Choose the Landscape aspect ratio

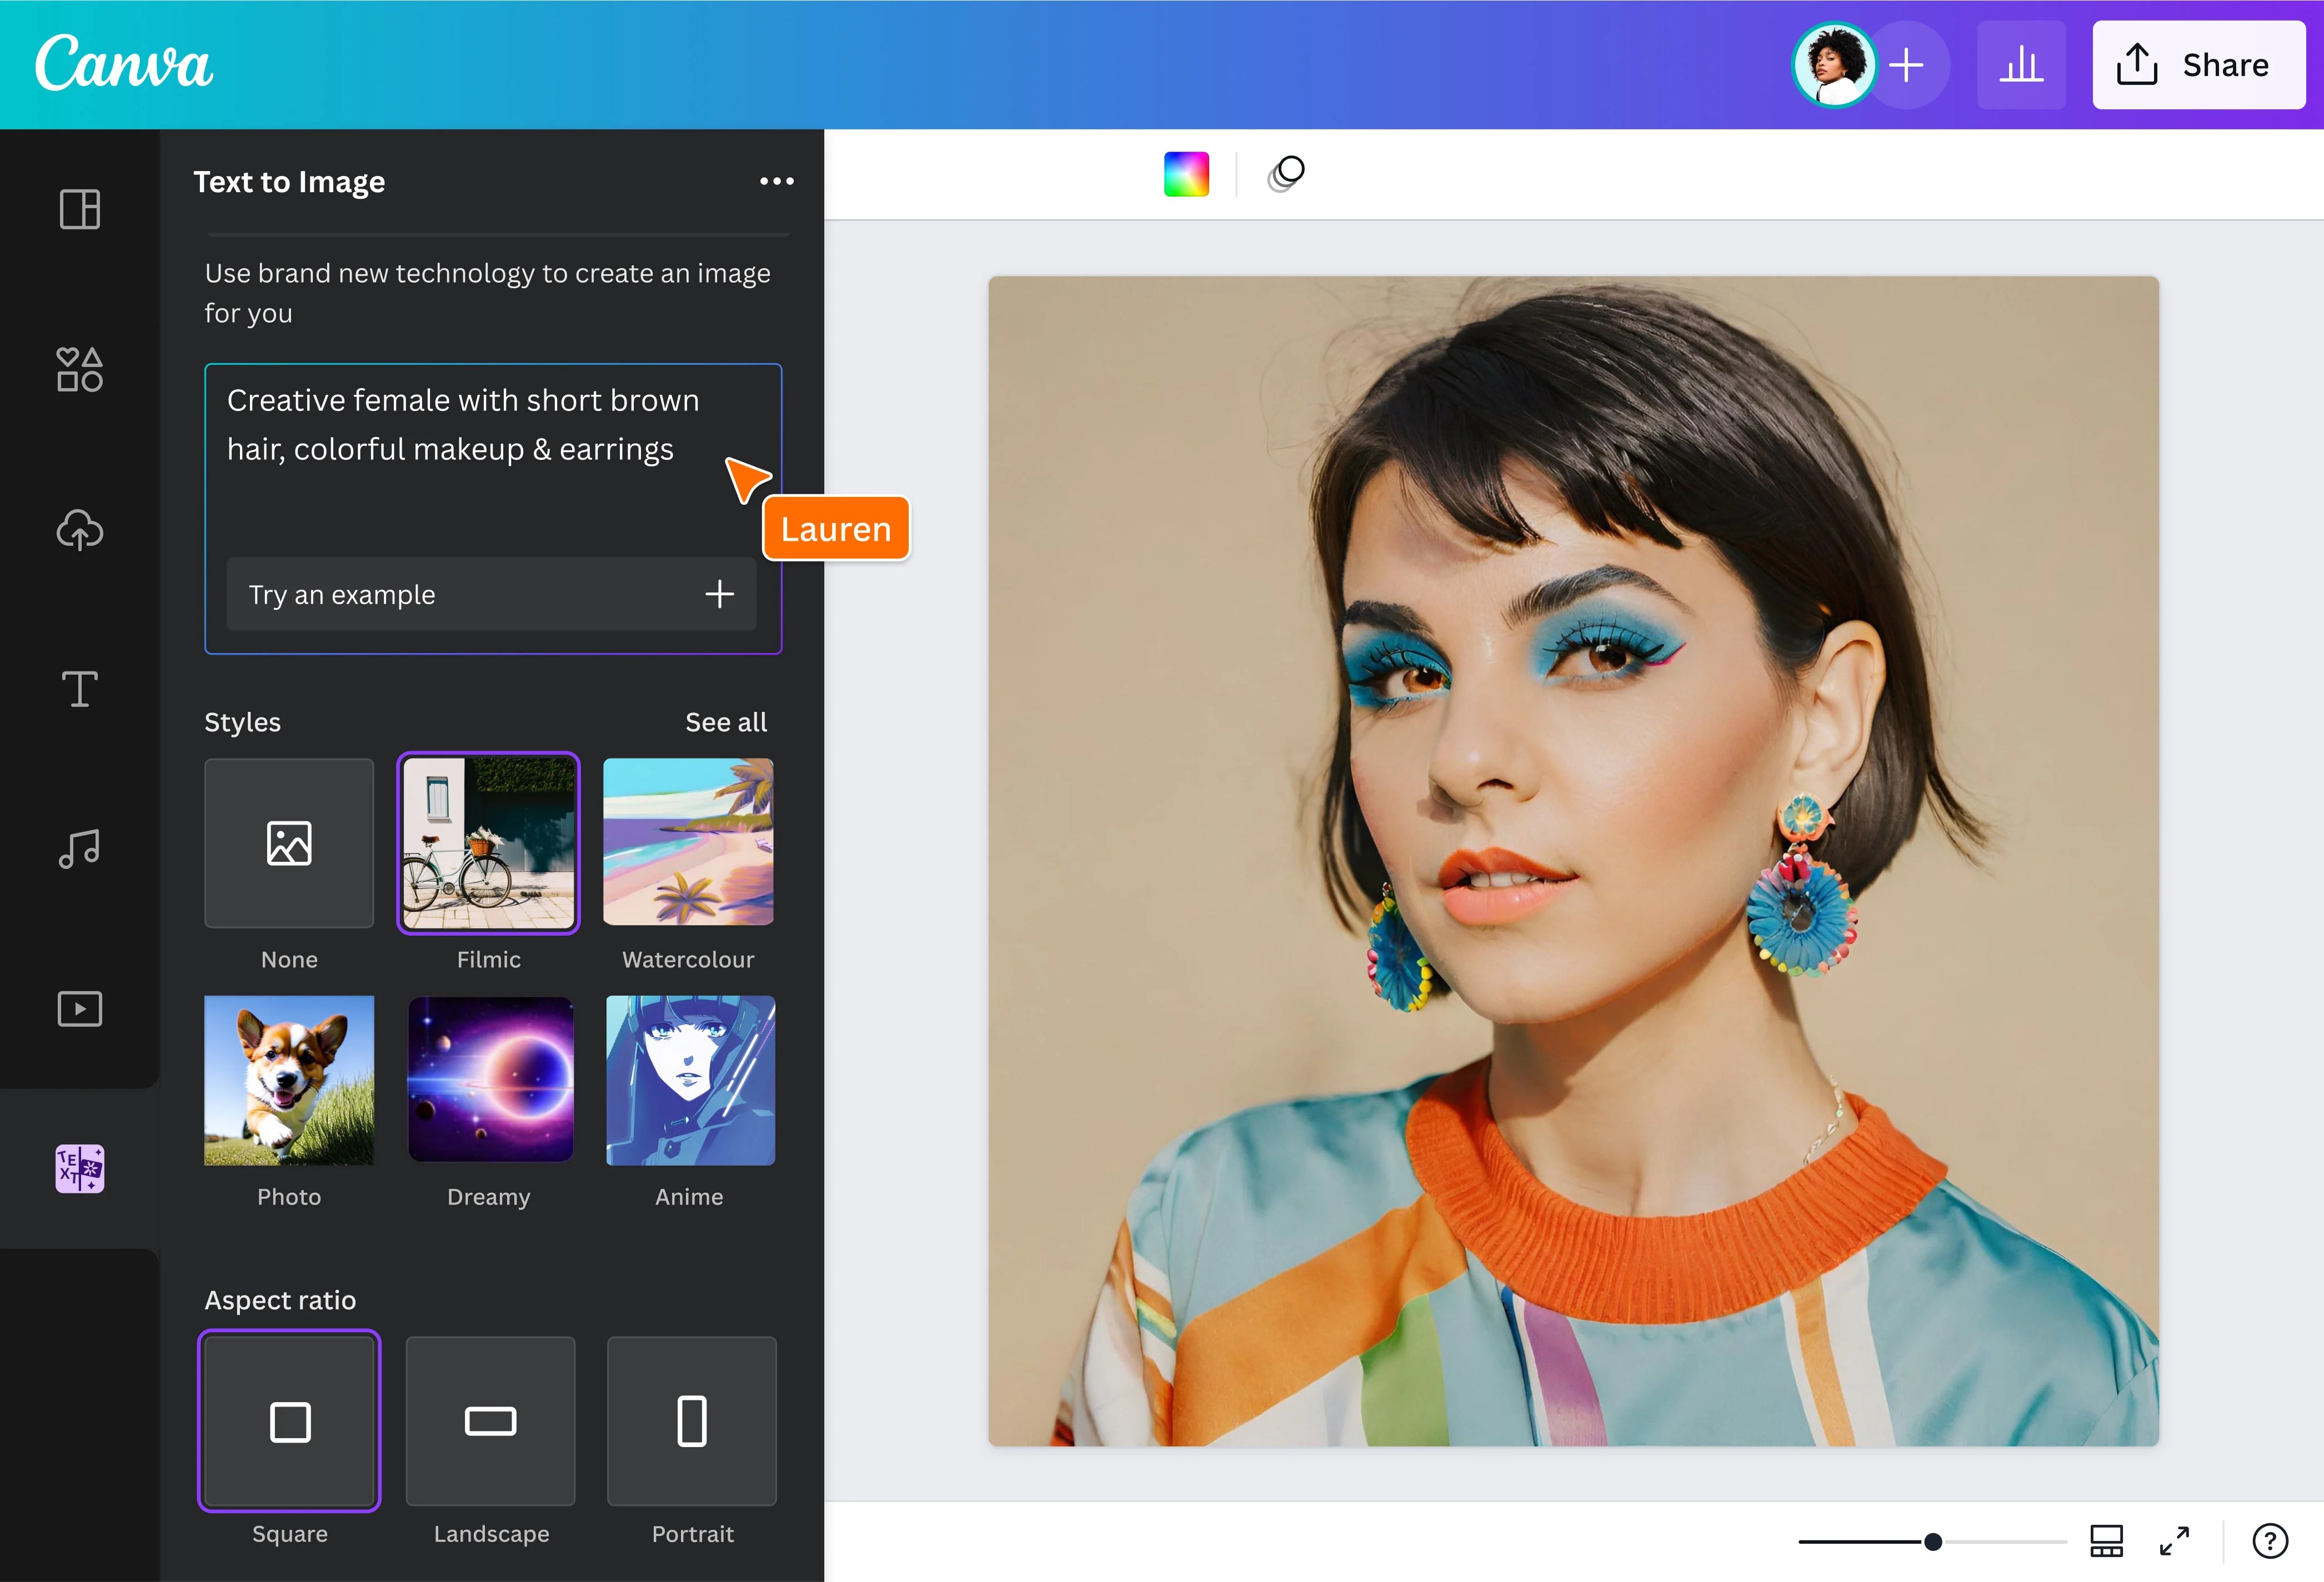tap(490, 1421)
